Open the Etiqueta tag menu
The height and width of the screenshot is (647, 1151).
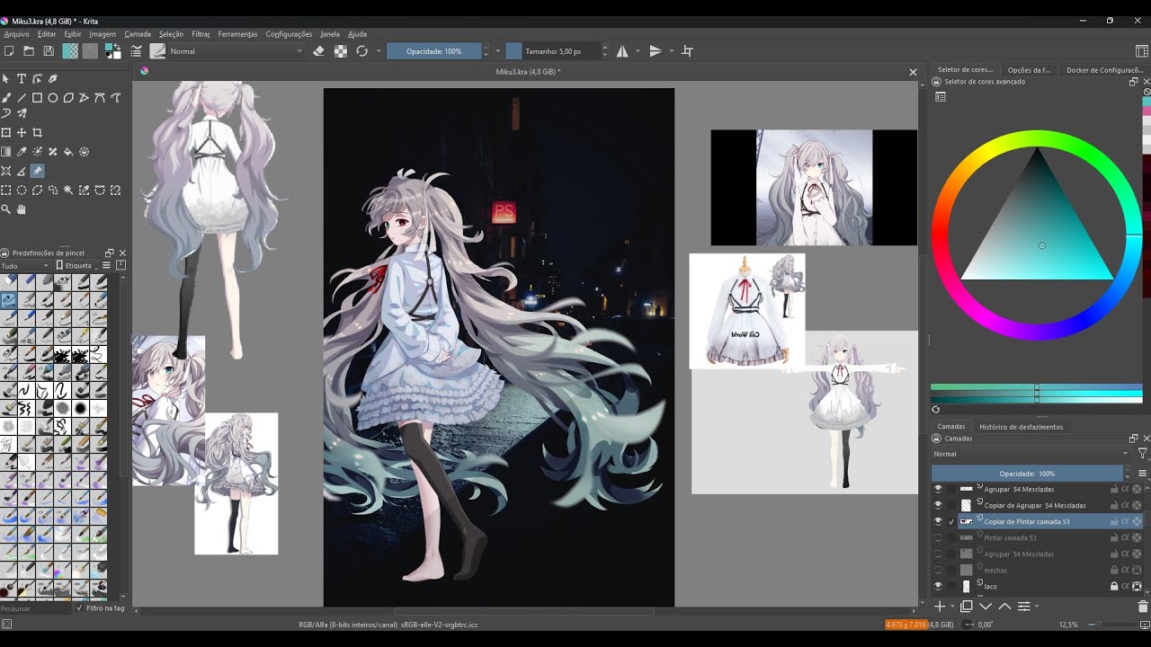(x=74, y=266)
